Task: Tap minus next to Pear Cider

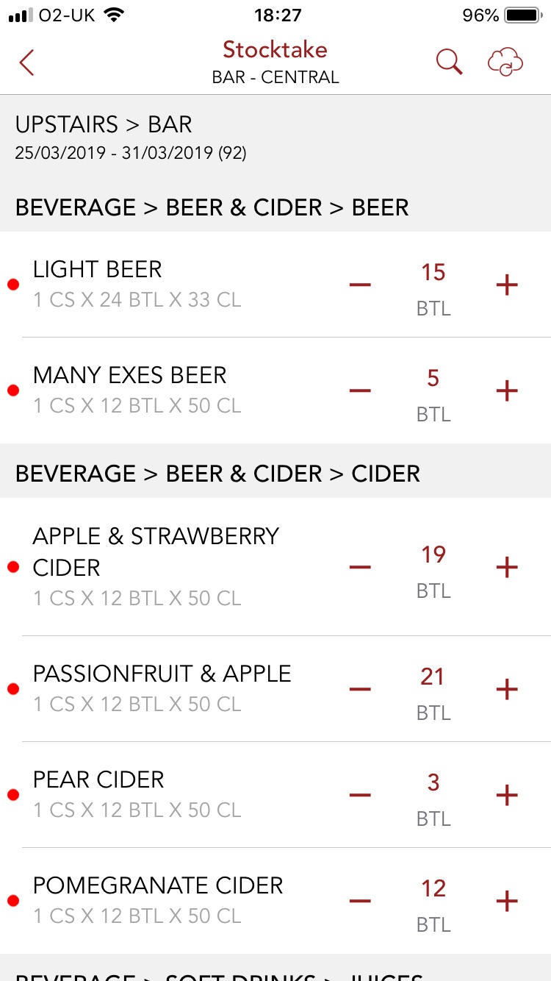Action: [360, 795]
